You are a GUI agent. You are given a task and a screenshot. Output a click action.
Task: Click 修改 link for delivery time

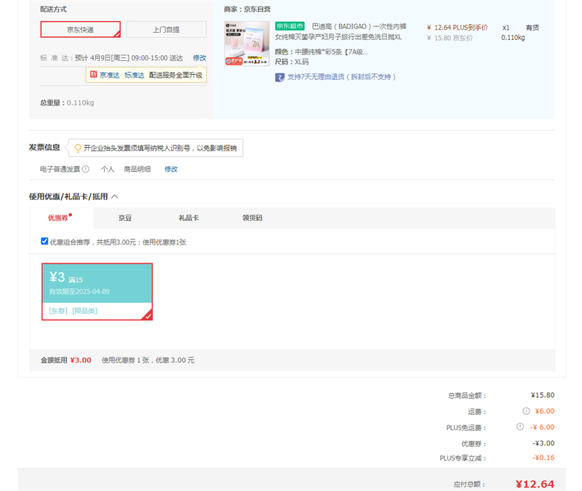199,57
